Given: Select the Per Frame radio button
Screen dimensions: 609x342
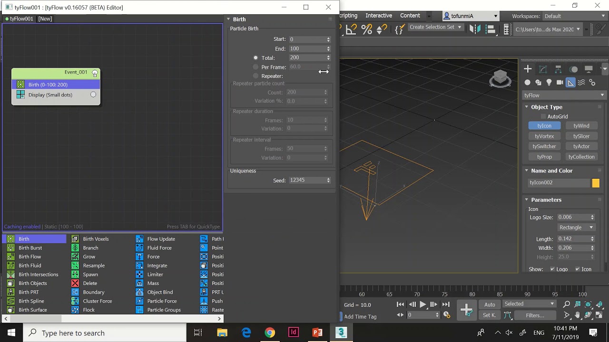Looking at the screenshot, I should point(255,67).
